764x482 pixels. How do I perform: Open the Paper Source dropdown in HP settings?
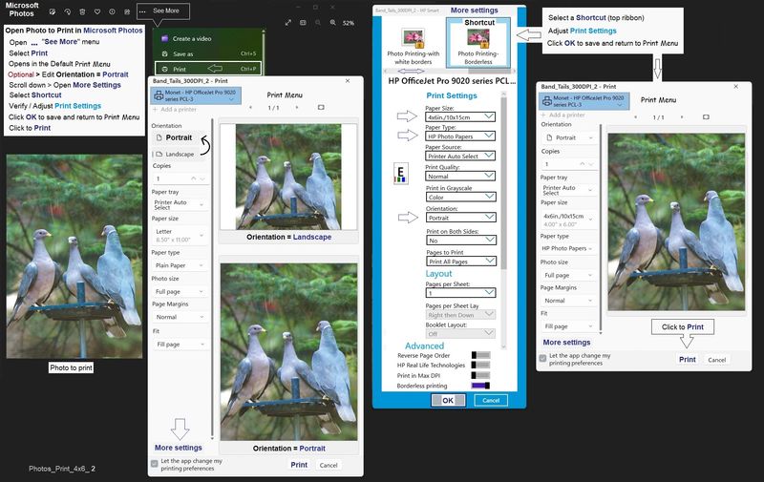[460, 156]
